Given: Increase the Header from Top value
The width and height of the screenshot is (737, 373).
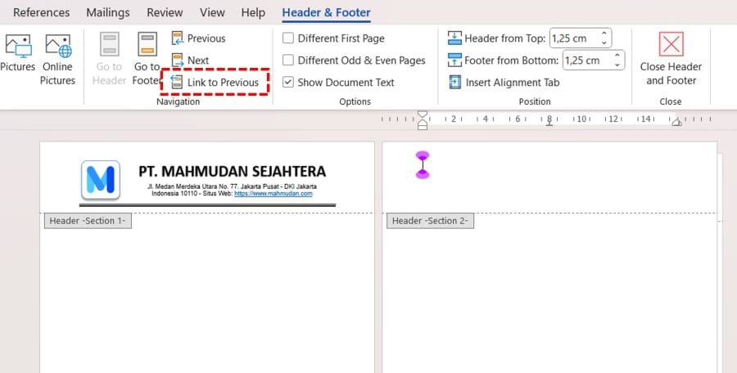Looking at the screenshot, I should click(604, 34).
